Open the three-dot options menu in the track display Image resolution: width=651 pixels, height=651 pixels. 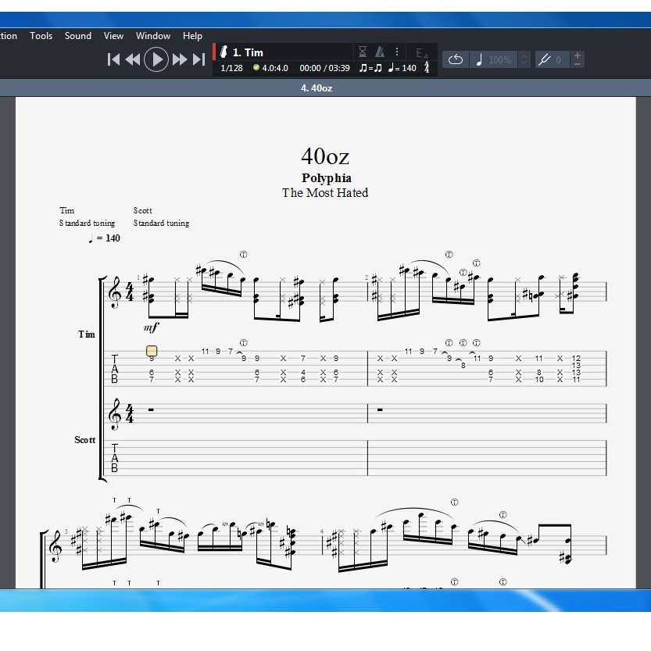(x=397, y=52)
